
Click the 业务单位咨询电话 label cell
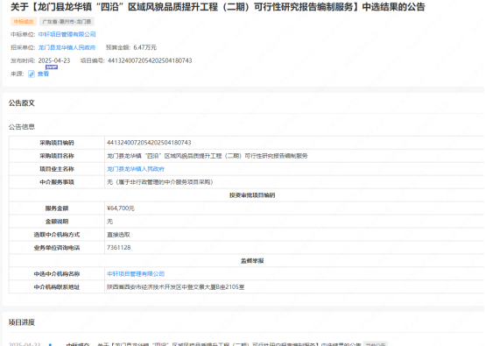pyautogui.click(x=57, y=248)
